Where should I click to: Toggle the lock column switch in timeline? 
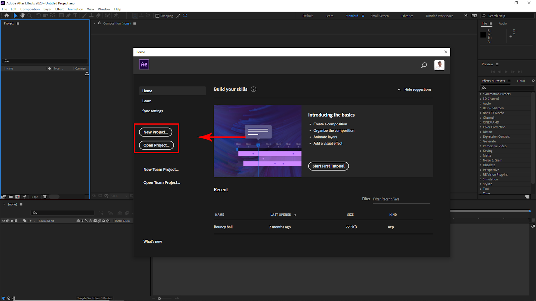pos(16,221)
